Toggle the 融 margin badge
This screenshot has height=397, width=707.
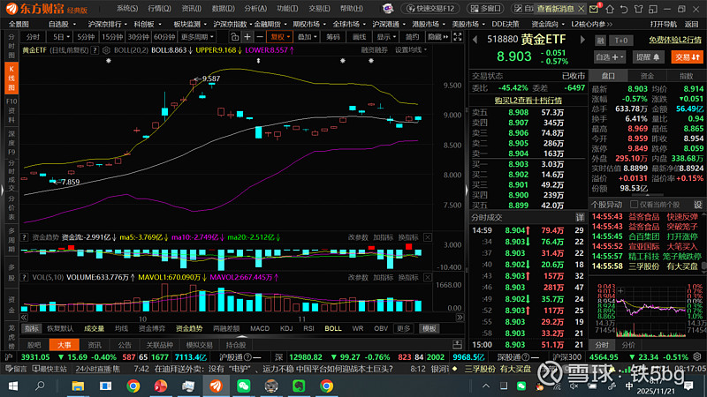pos(600,41)
